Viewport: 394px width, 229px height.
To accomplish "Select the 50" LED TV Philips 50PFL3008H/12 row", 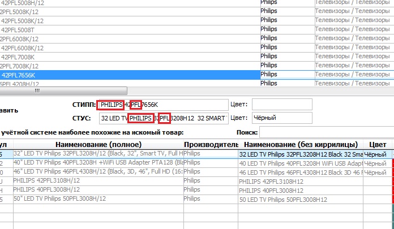I will coord(98,199).
